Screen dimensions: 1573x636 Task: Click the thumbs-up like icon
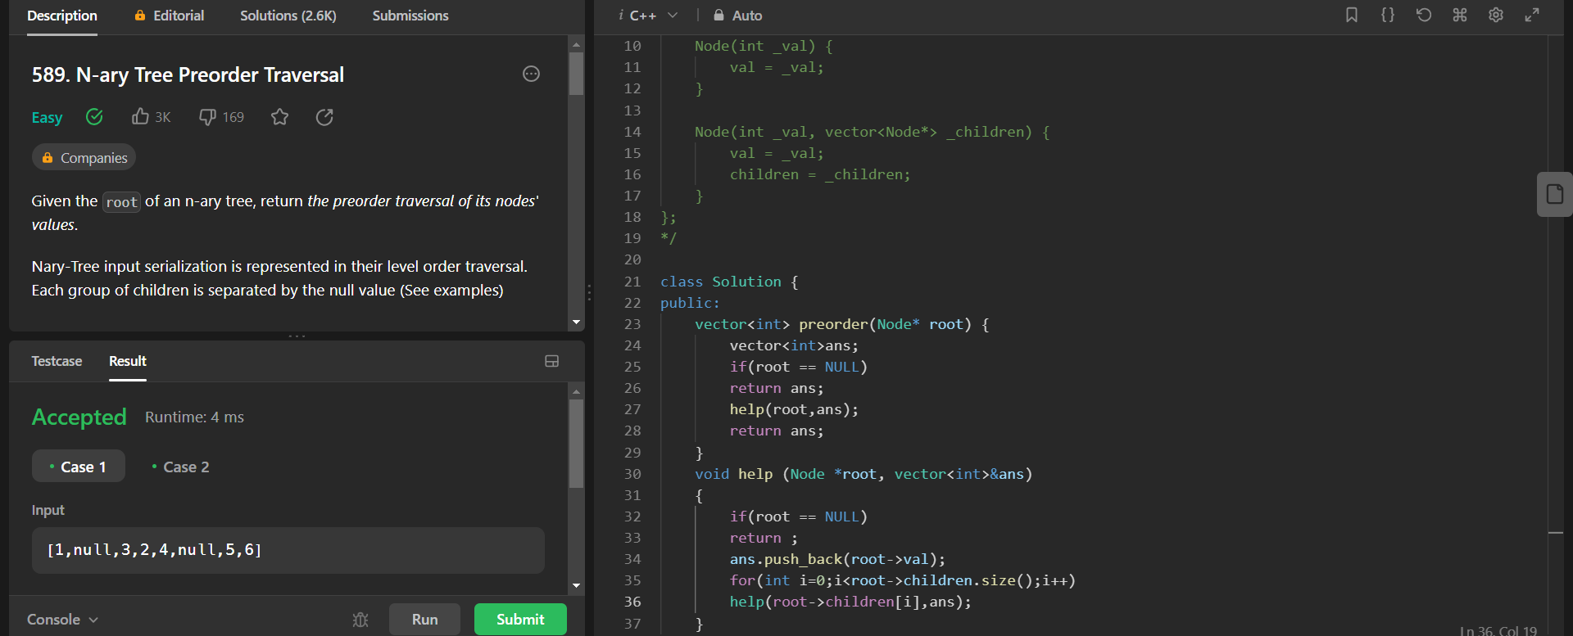[140, 117]
